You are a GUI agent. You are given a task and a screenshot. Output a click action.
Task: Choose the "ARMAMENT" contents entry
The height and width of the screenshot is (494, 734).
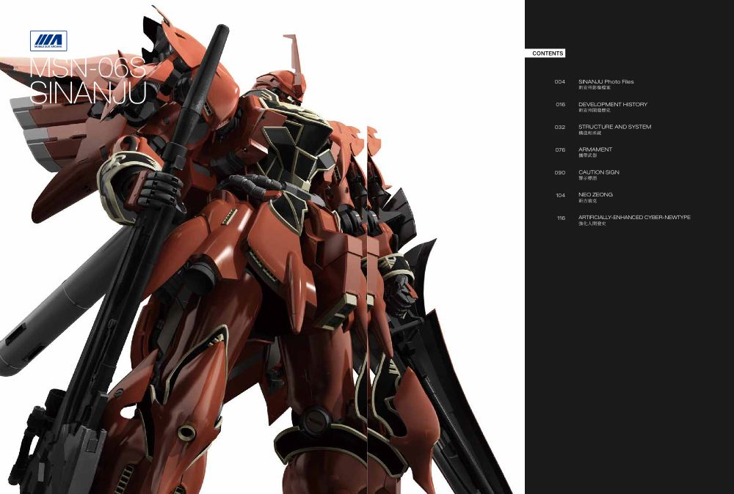[x=595, y=150]
